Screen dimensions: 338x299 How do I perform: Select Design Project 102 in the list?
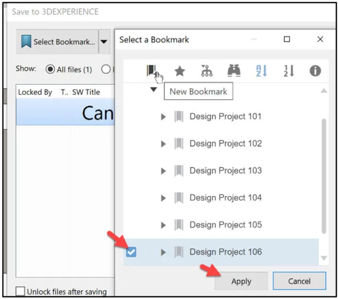pos(225,143)
